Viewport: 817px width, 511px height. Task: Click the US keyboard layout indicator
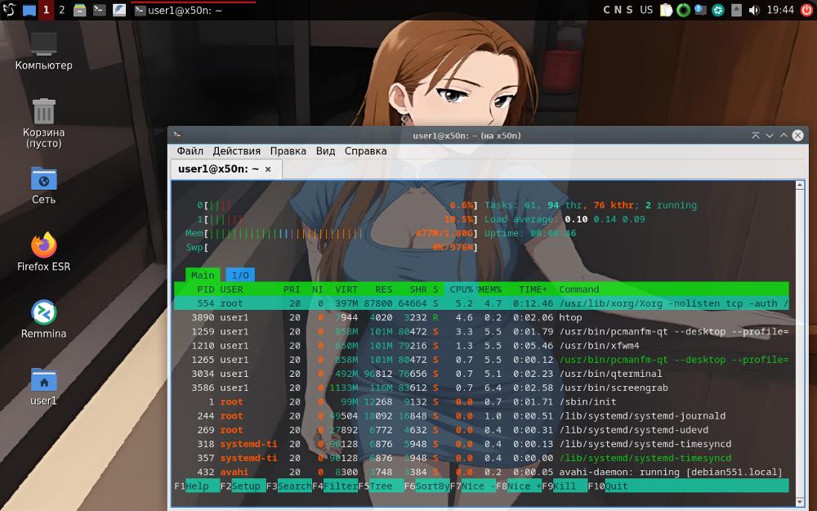pos(646,10)
